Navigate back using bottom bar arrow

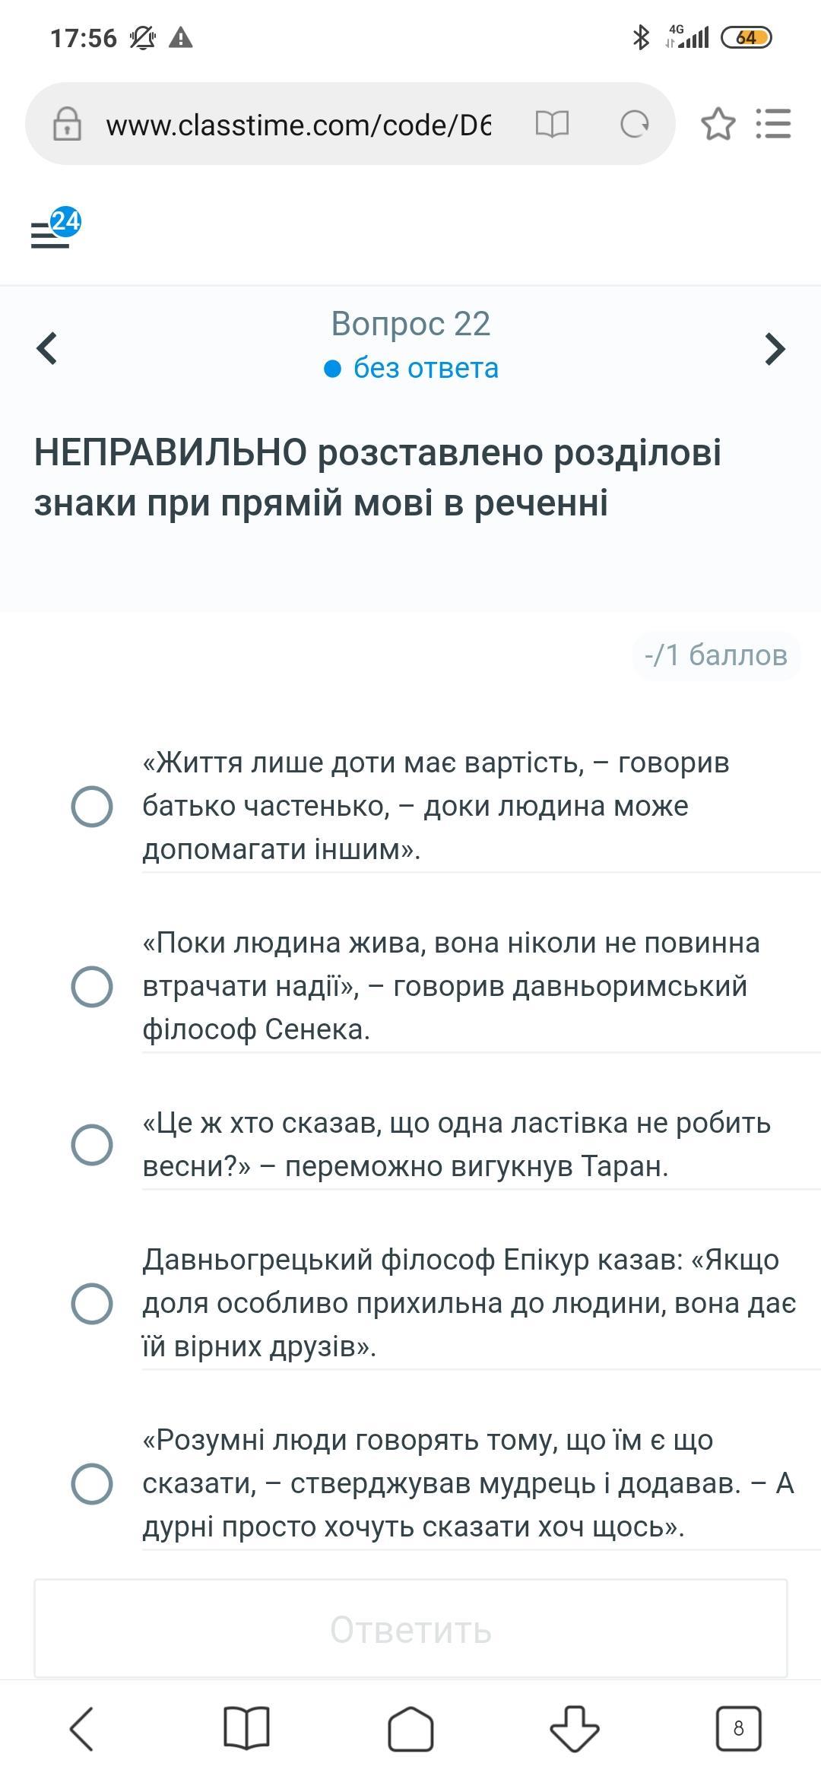(82, 1728)
